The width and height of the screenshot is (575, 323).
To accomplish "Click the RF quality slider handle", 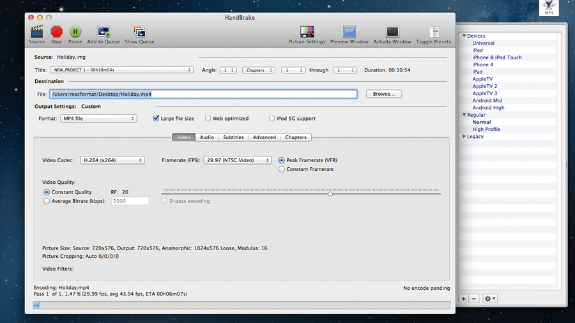I will click(x=330, y=193).
